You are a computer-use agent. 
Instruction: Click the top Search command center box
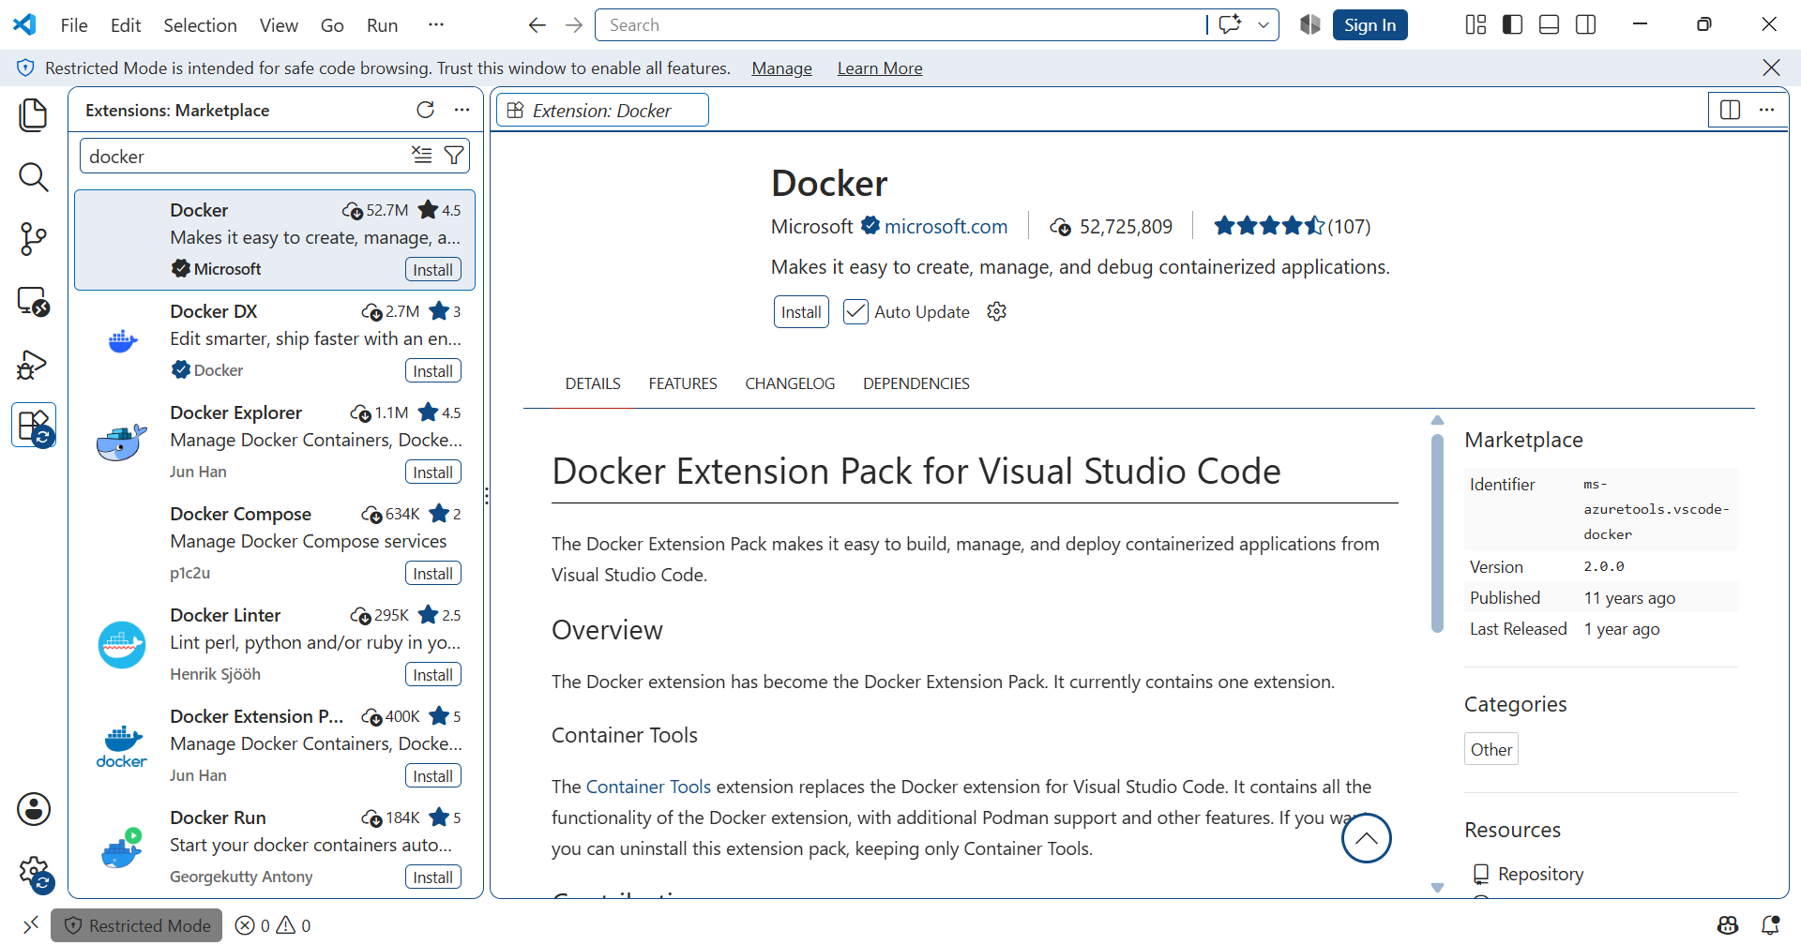[900, 25]
